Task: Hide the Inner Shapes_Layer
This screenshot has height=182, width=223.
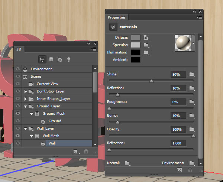Action: [18, 98]
